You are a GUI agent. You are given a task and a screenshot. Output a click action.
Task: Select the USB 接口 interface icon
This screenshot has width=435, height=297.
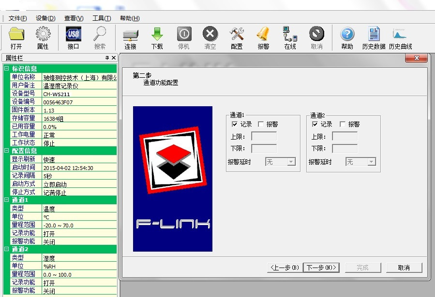click(74, 35)
